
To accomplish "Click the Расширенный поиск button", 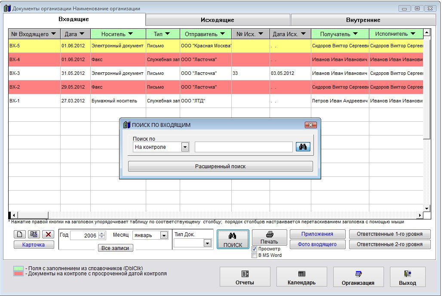I will (x=220, y=166).
